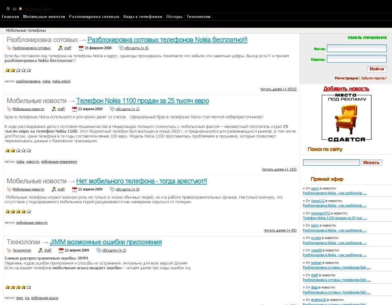
Task: Click the 'nokia unlock' tag link
Action: click(61, 81)
